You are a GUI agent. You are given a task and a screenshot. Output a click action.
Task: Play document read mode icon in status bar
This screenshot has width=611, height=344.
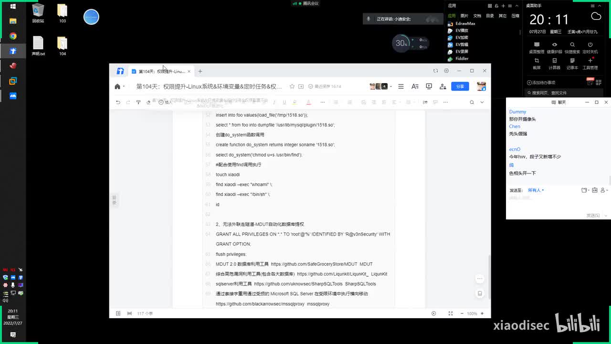(x=433, y=313)
